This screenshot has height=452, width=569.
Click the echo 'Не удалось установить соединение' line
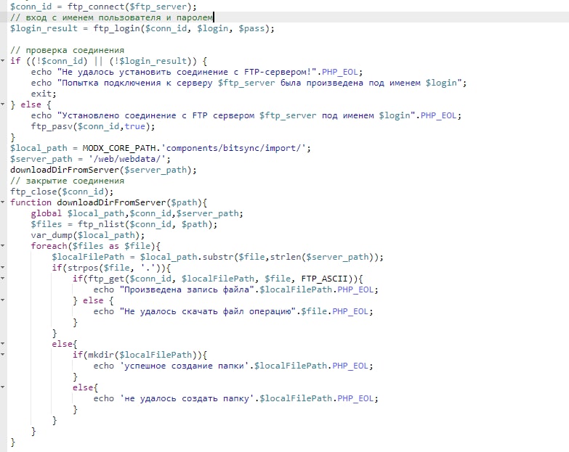197,72
